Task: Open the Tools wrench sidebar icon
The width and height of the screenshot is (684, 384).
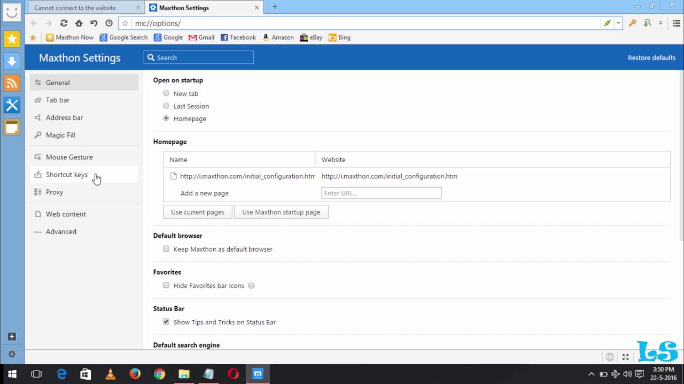Action: coord(12,105)
